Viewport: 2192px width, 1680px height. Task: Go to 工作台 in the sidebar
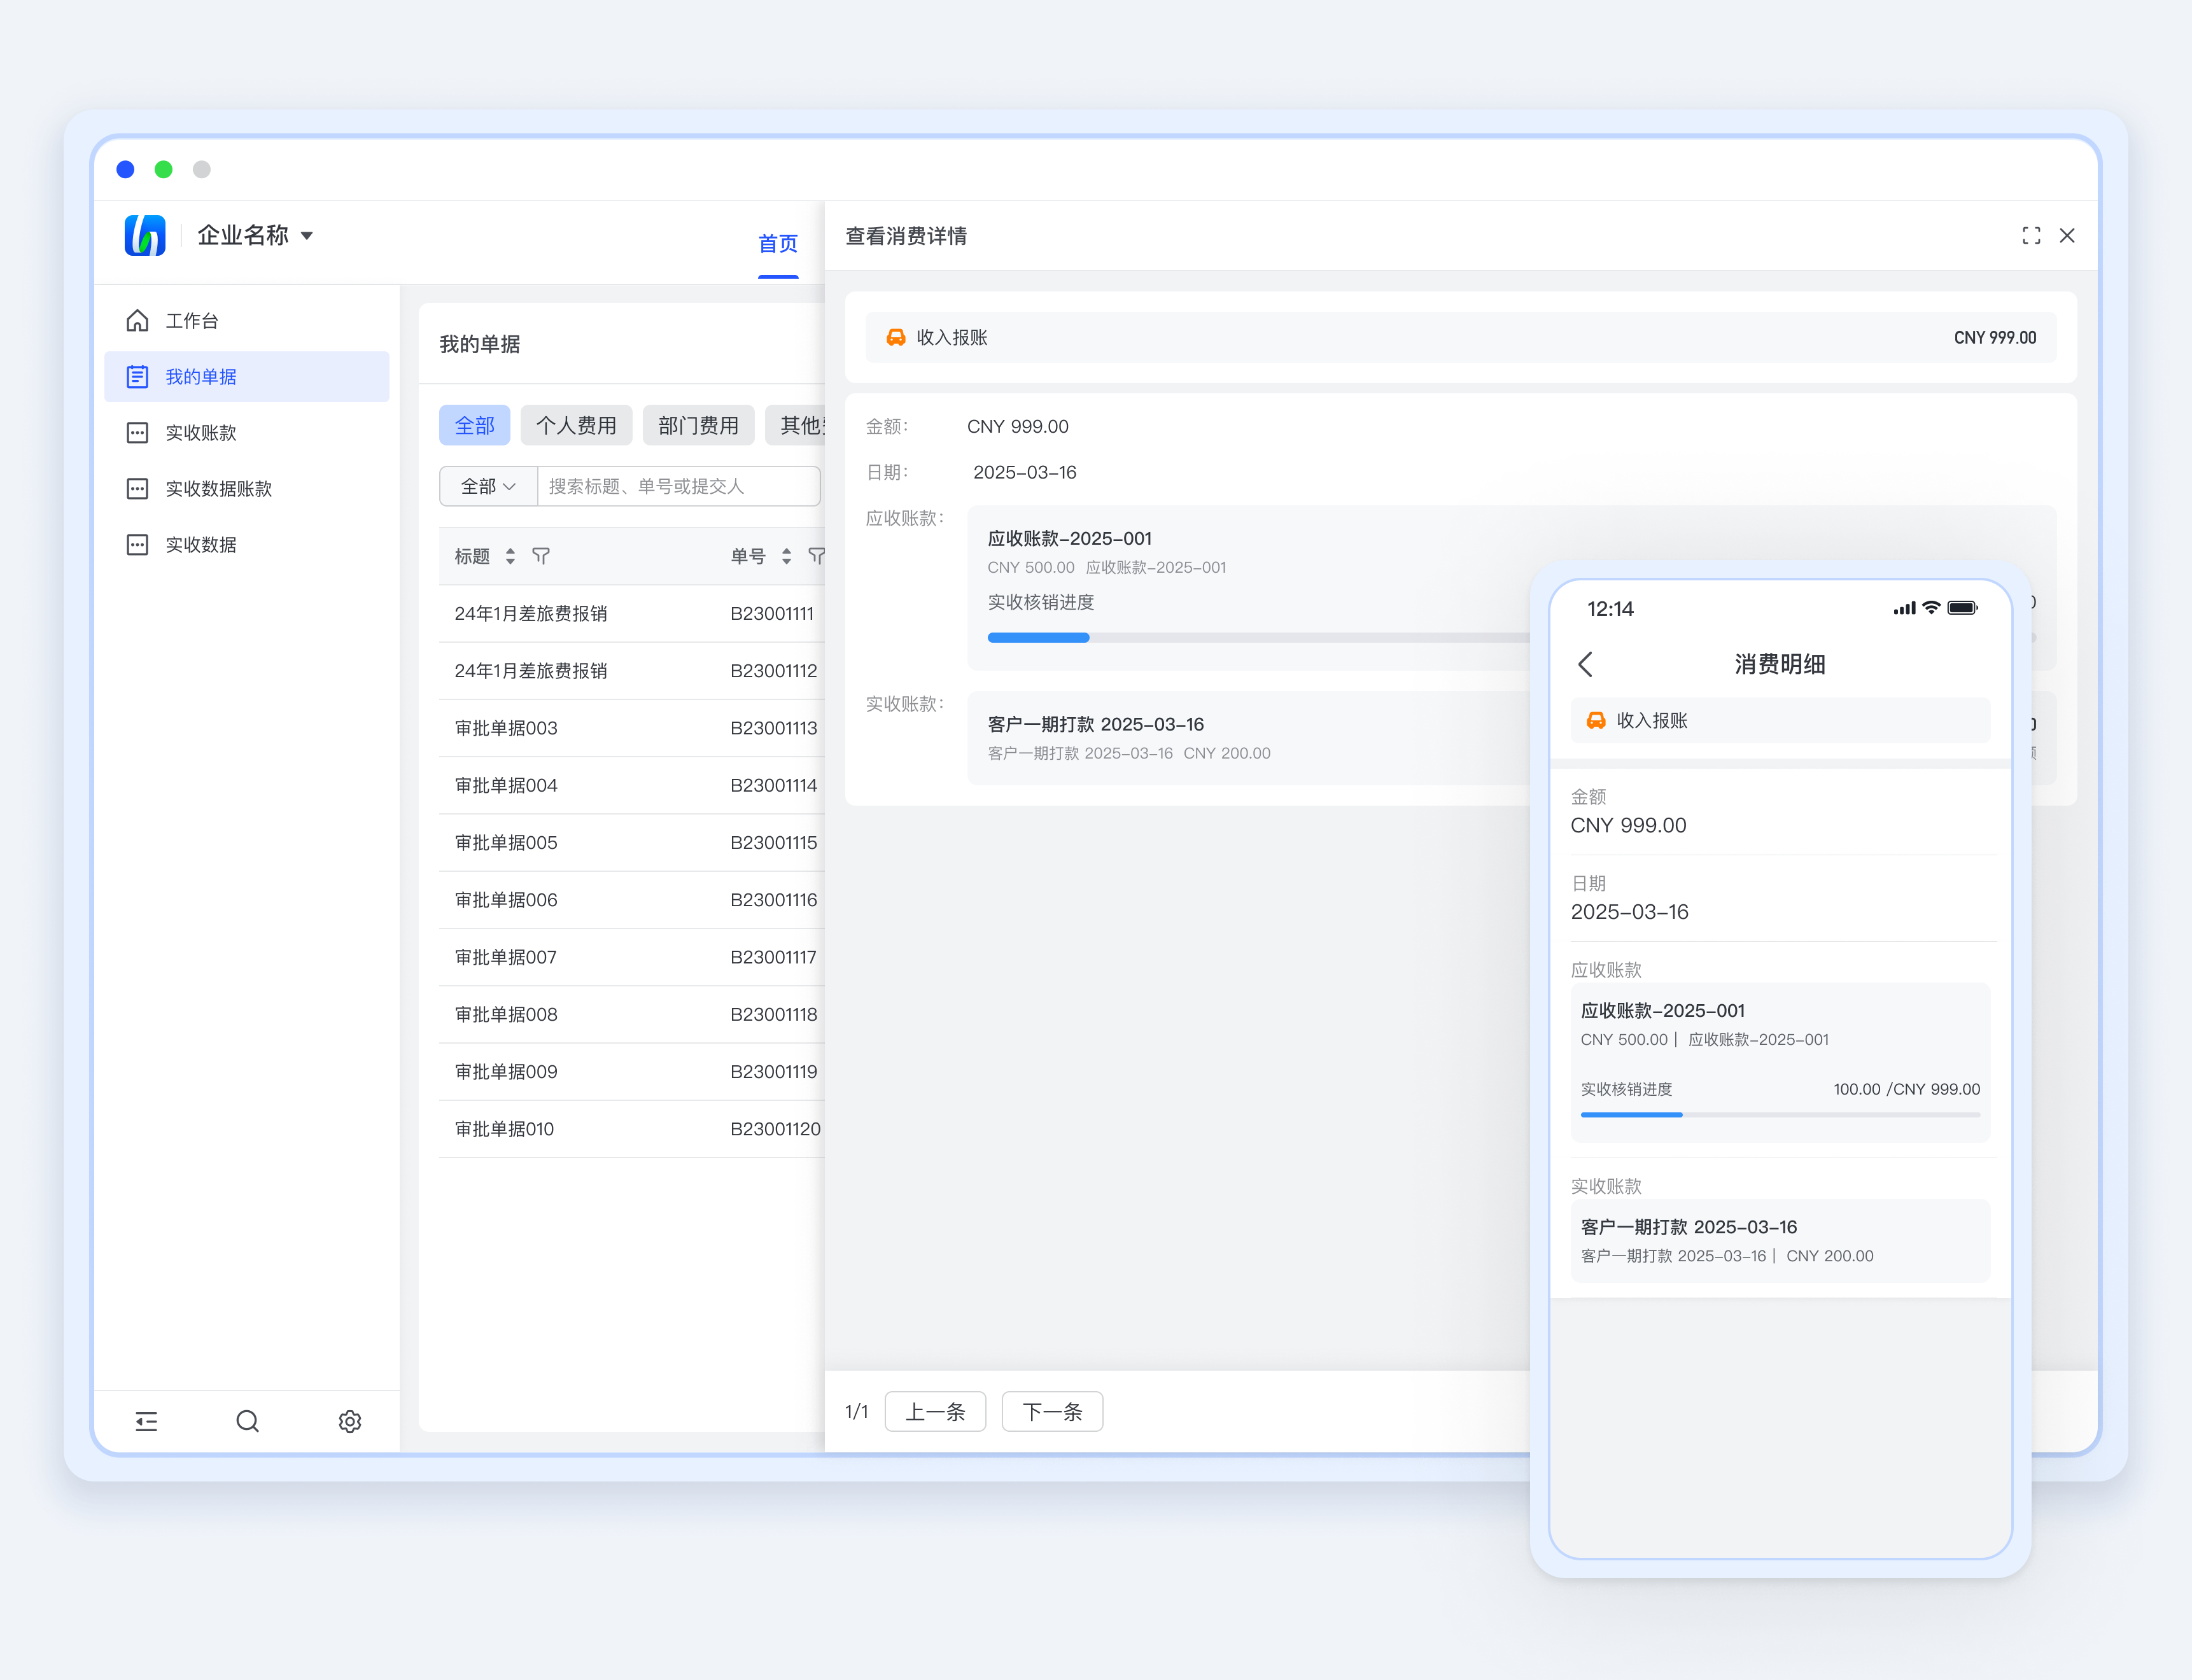click(192, 321)
